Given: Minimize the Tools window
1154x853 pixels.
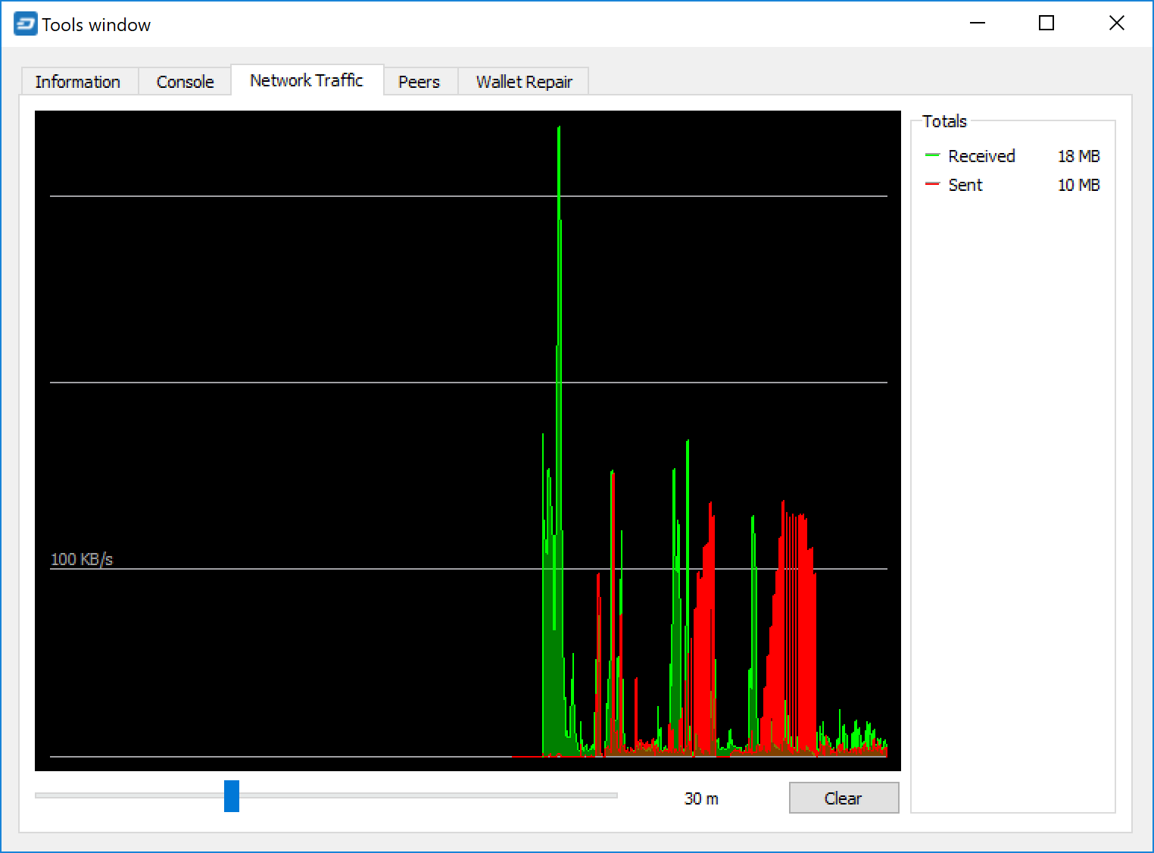Looking at the screenshot, I should tap(978, 23).
